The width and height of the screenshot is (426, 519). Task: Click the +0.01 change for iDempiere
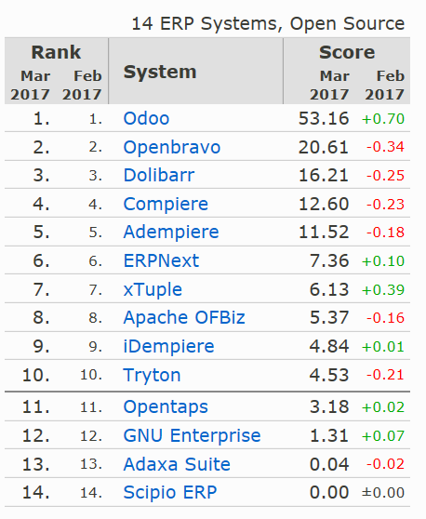(383, 347)
